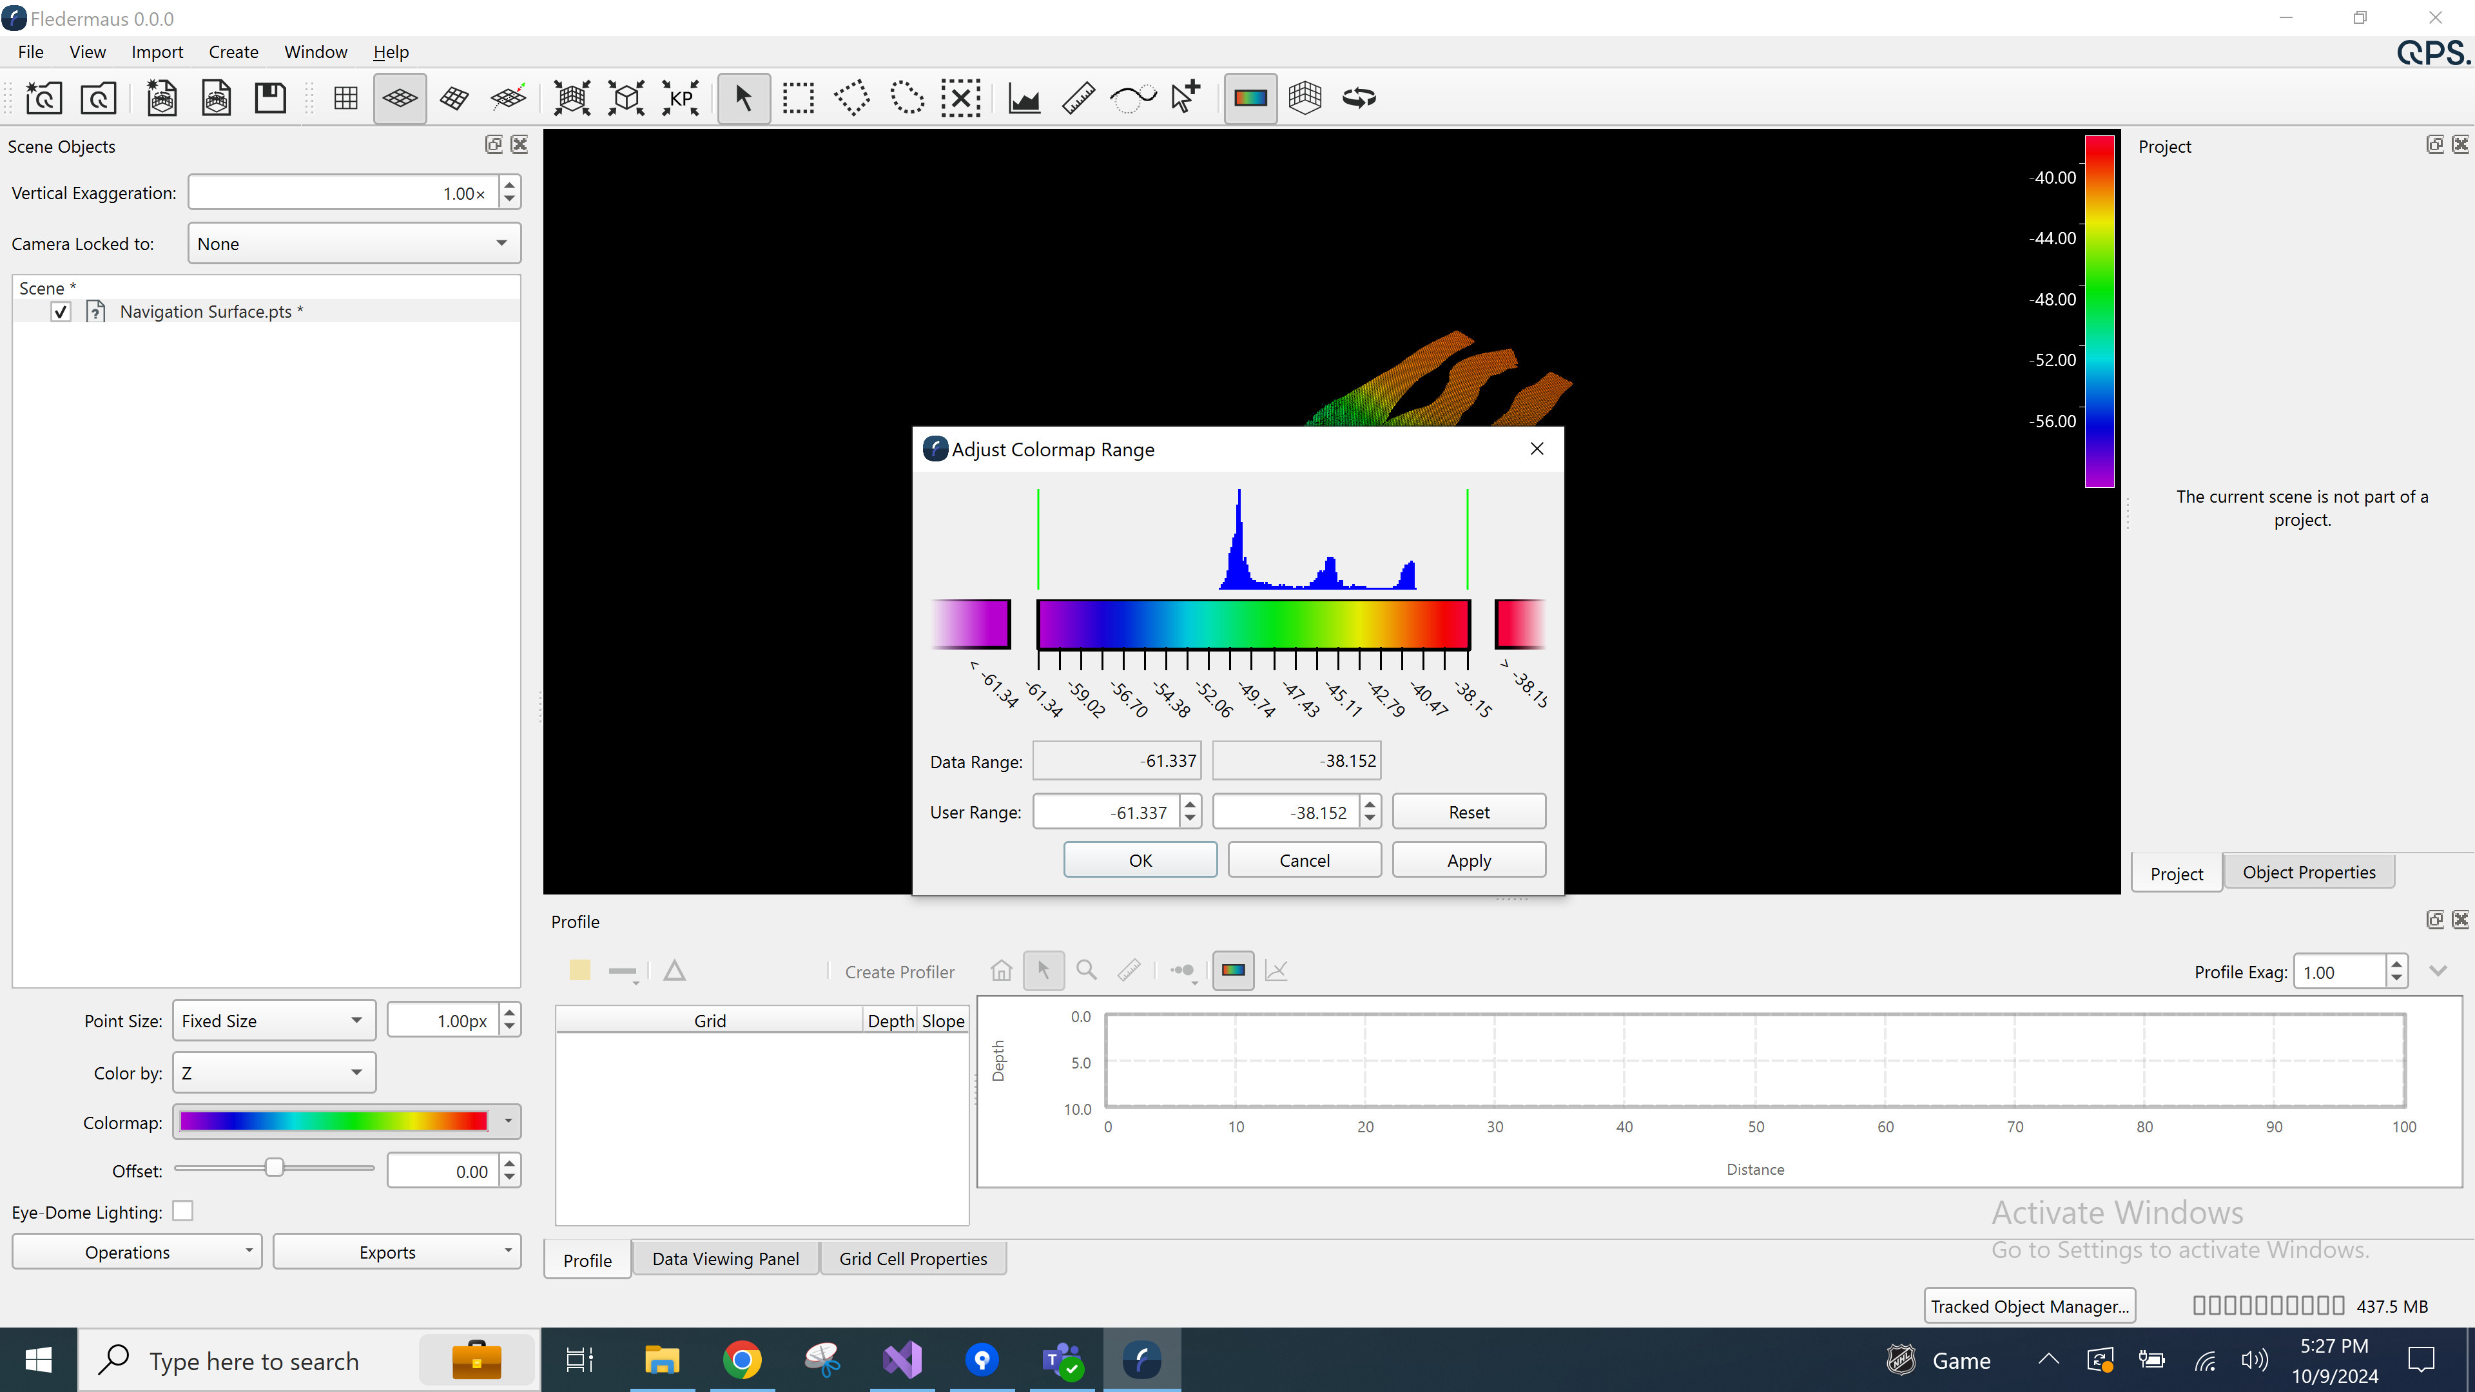This screenshot has height=1392, width=2475.
Task: Click the ruler measure tool icon
Action: pyautogui.click(x=1078, y=98)
